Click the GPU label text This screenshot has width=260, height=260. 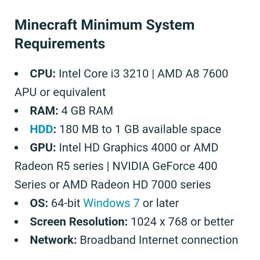pos(43,148)
